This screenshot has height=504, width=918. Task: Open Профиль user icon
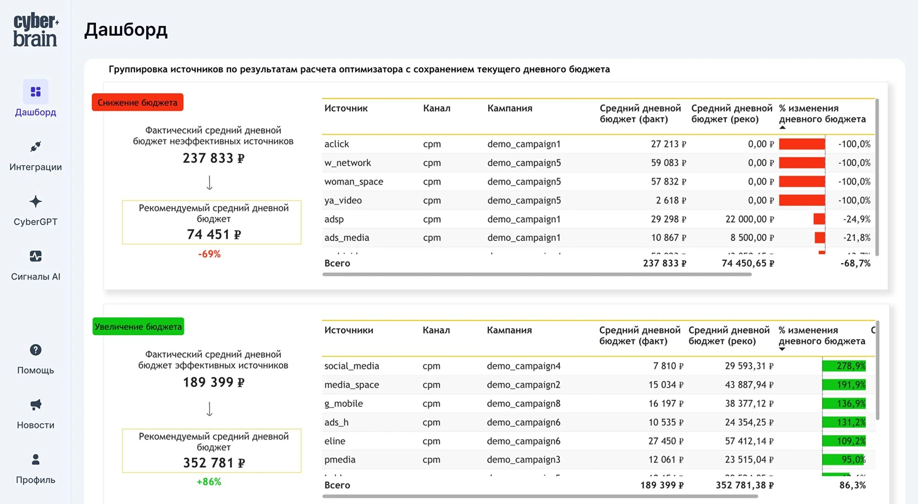35,459
